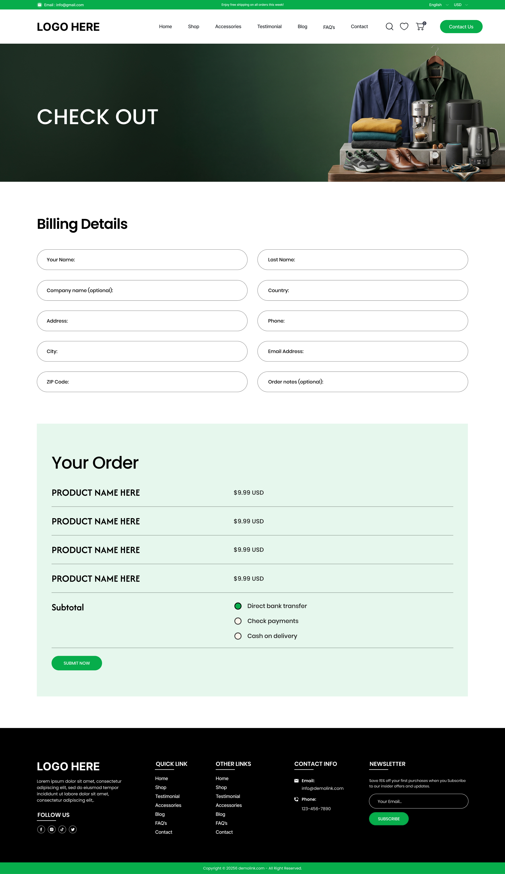Click the newsletter Your Email field
The image size is (505, 874).
pyautogui.click(x=418, y=801)
